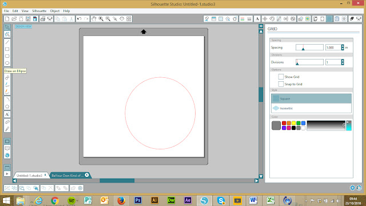Open the Trace window icon

point(308,19)
